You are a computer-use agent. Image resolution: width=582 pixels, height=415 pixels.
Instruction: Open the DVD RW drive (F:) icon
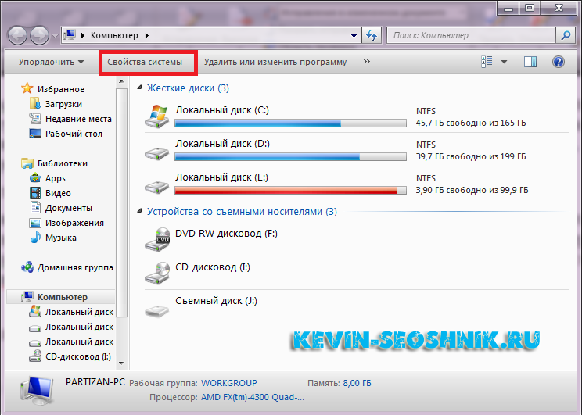[x=157, y=238]
